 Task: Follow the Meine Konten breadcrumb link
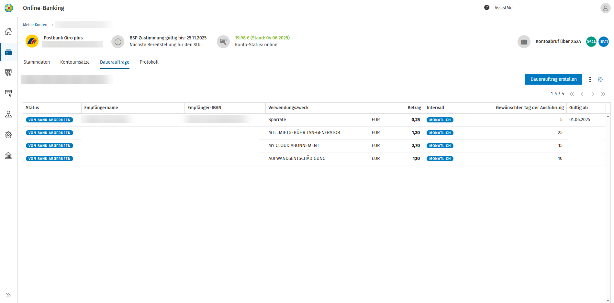tap(35, 25)
